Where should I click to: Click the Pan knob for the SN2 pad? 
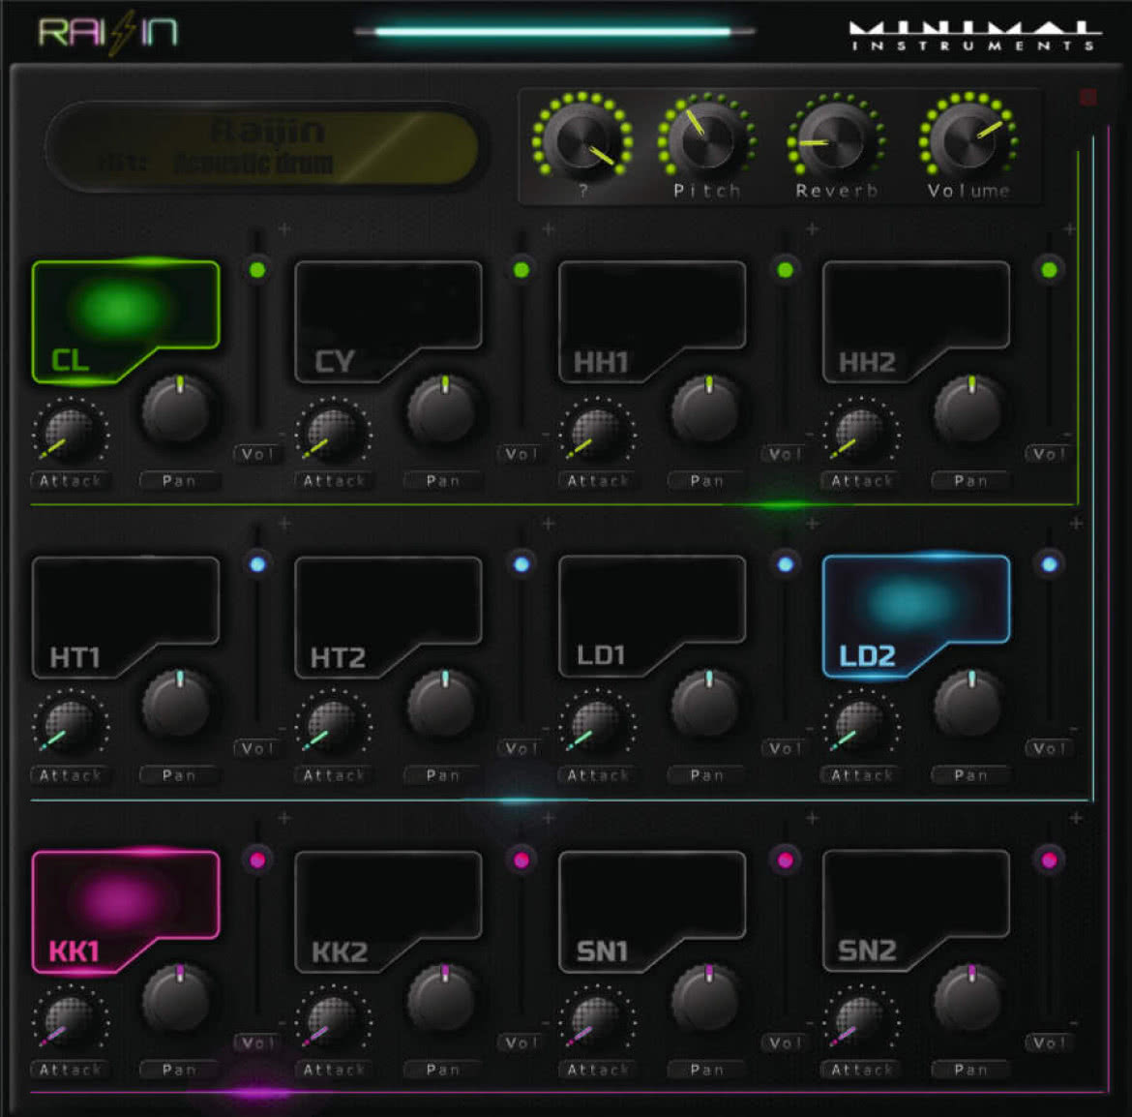[x=968, y=999]
